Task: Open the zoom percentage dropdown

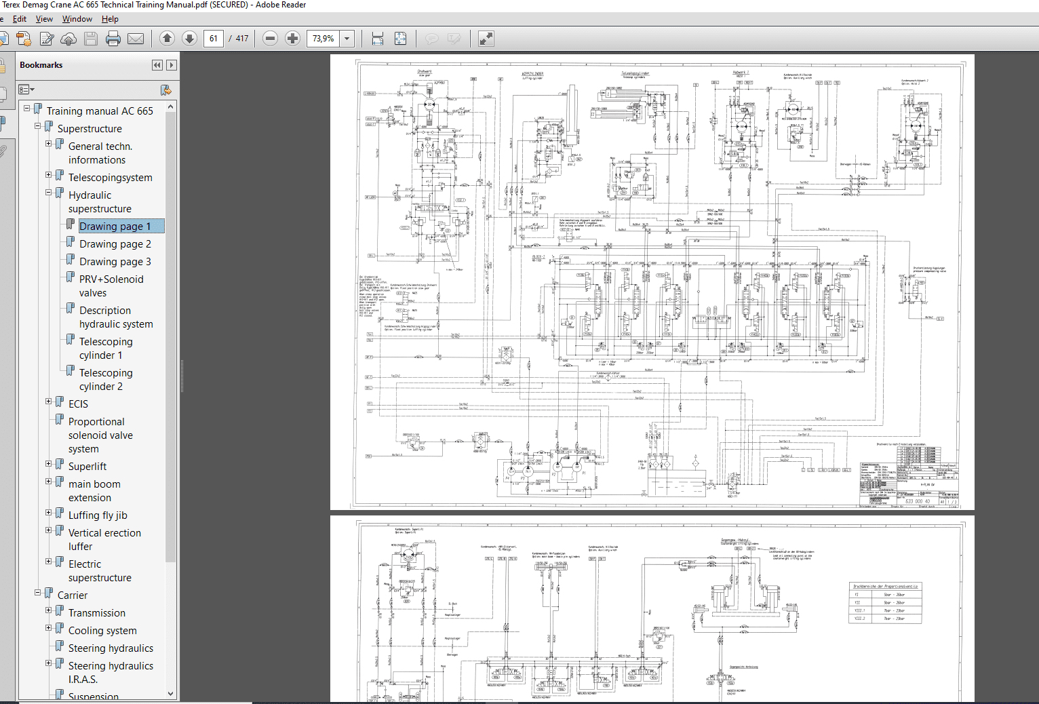Action: 347,39
